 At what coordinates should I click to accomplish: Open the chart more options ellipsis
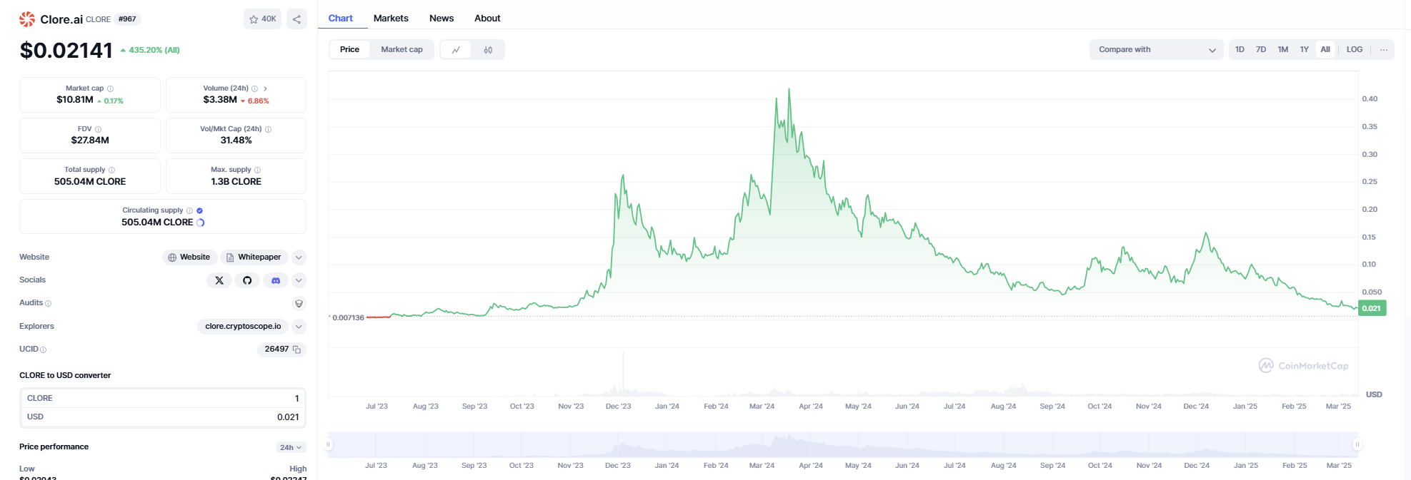1384,50
